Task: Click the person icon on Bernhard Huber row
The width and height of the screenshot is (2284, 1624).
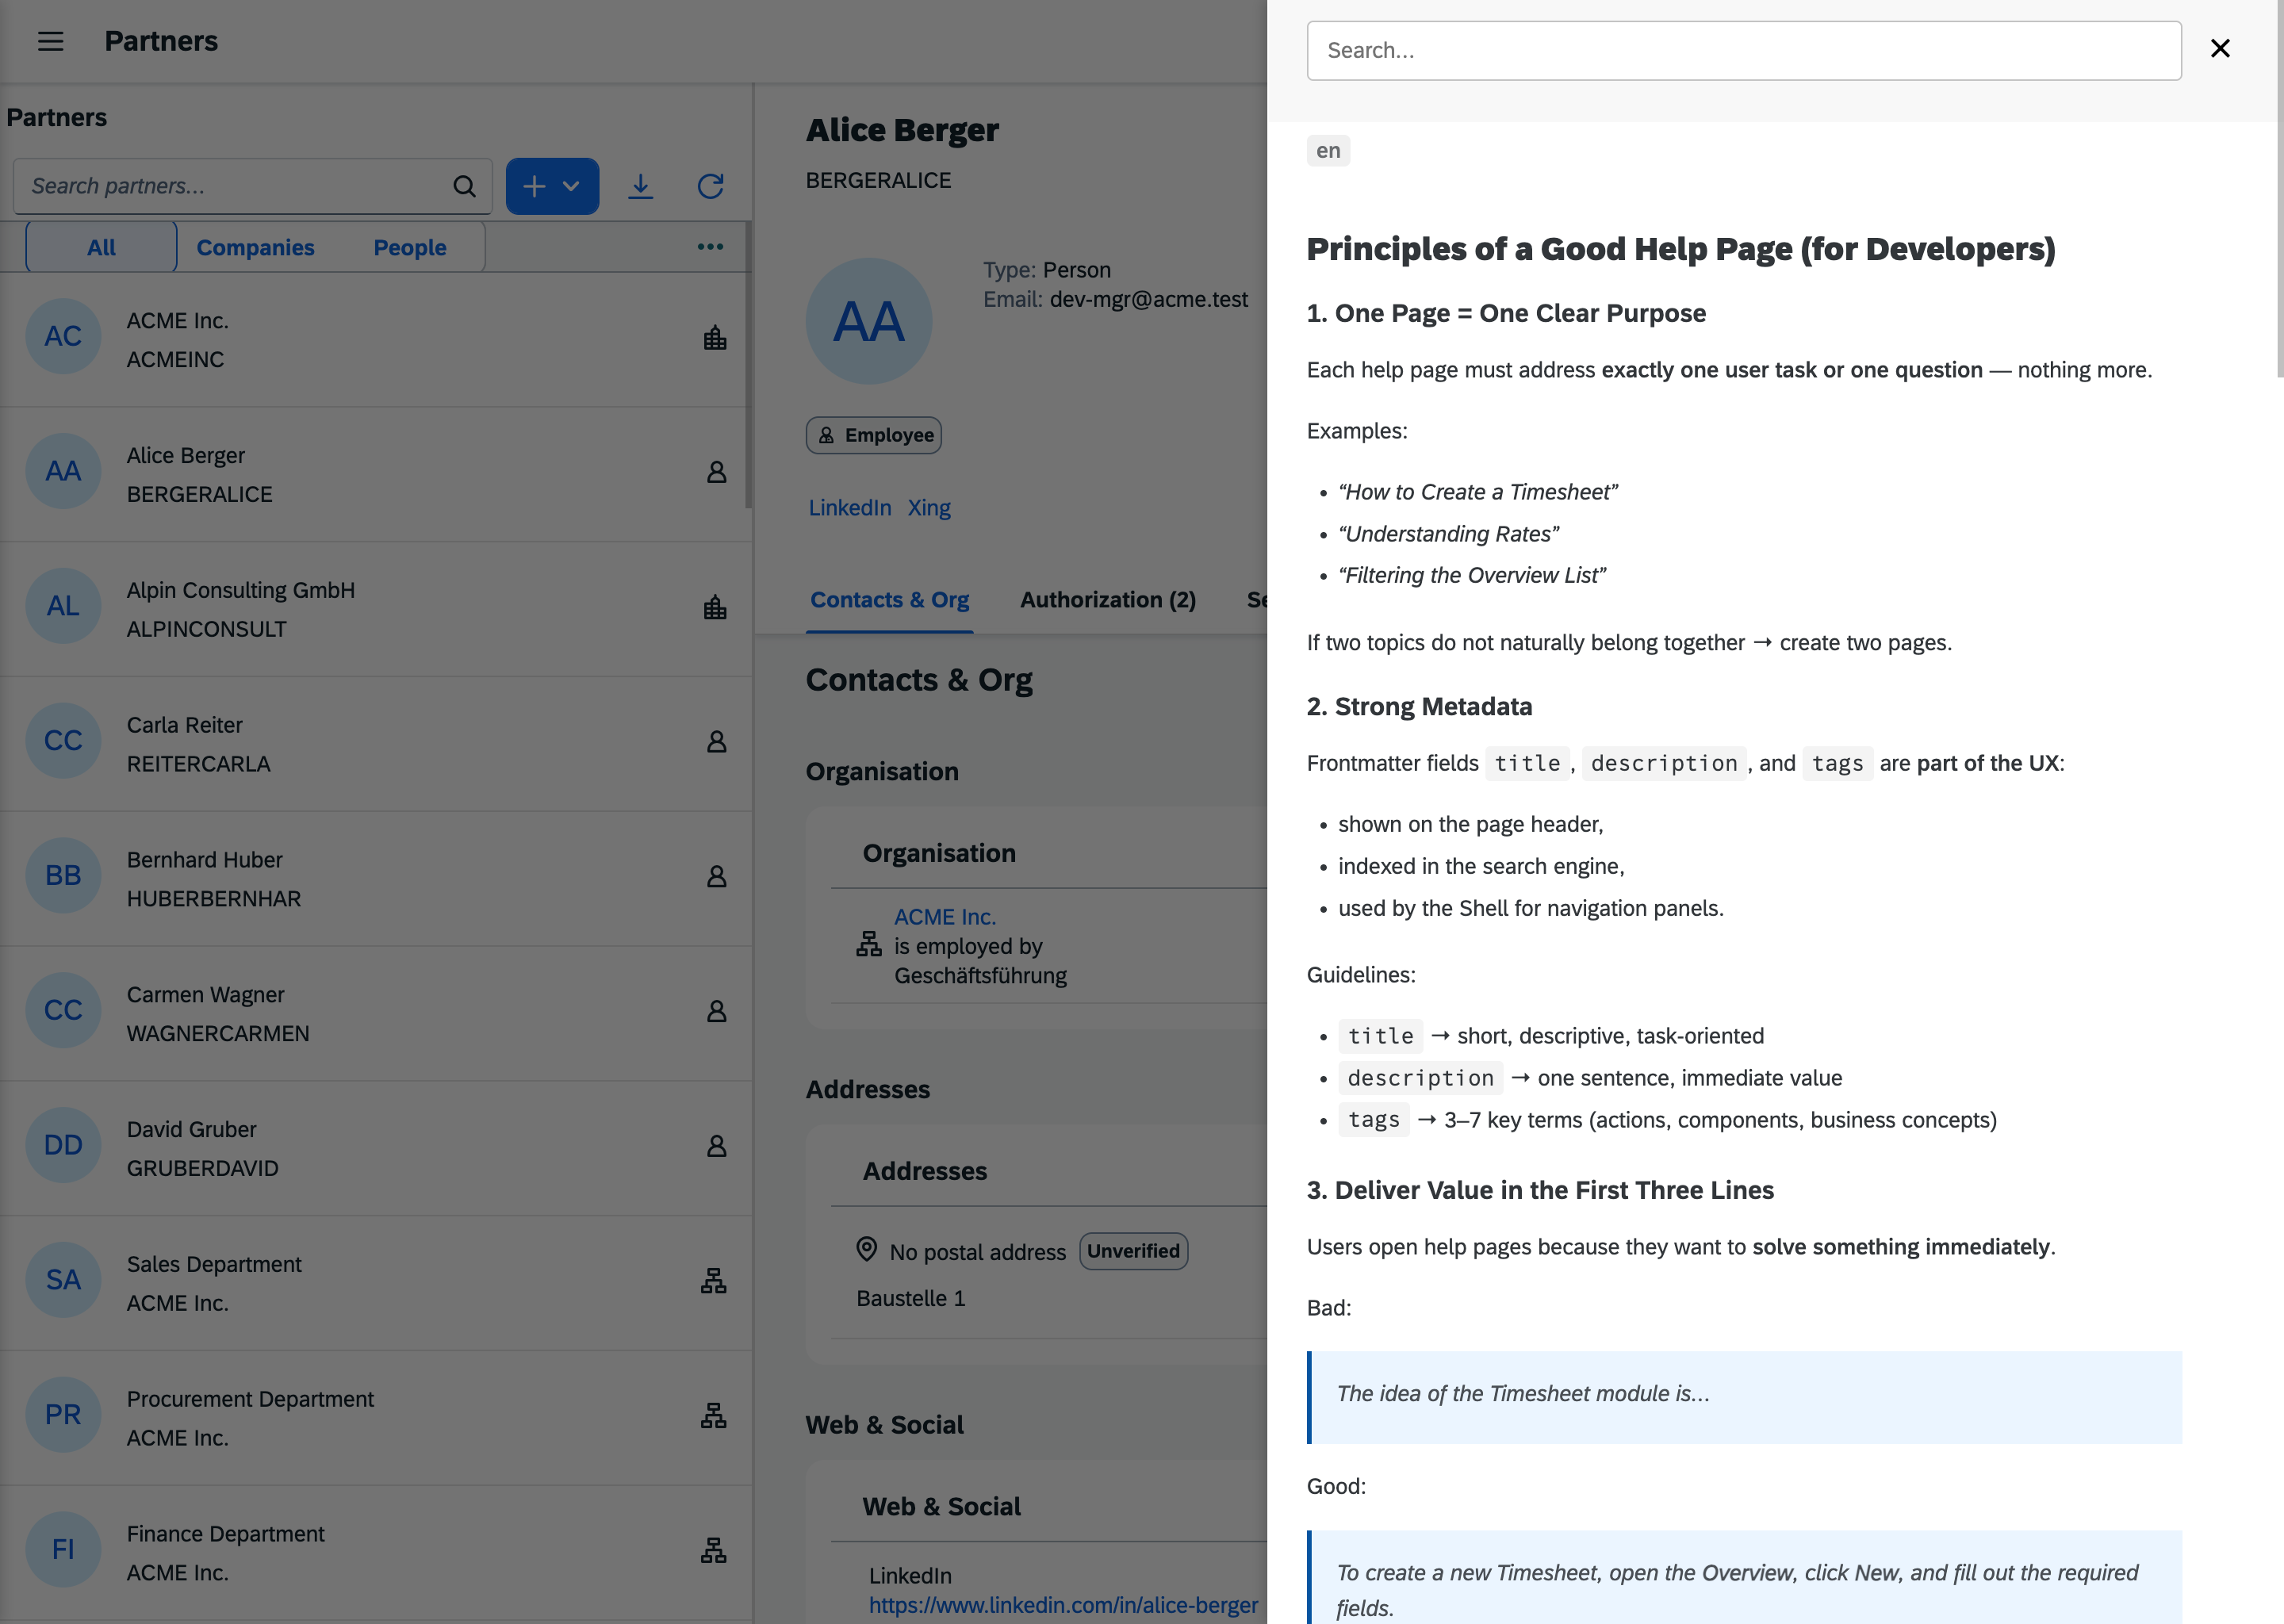Action: coord(716,877)
